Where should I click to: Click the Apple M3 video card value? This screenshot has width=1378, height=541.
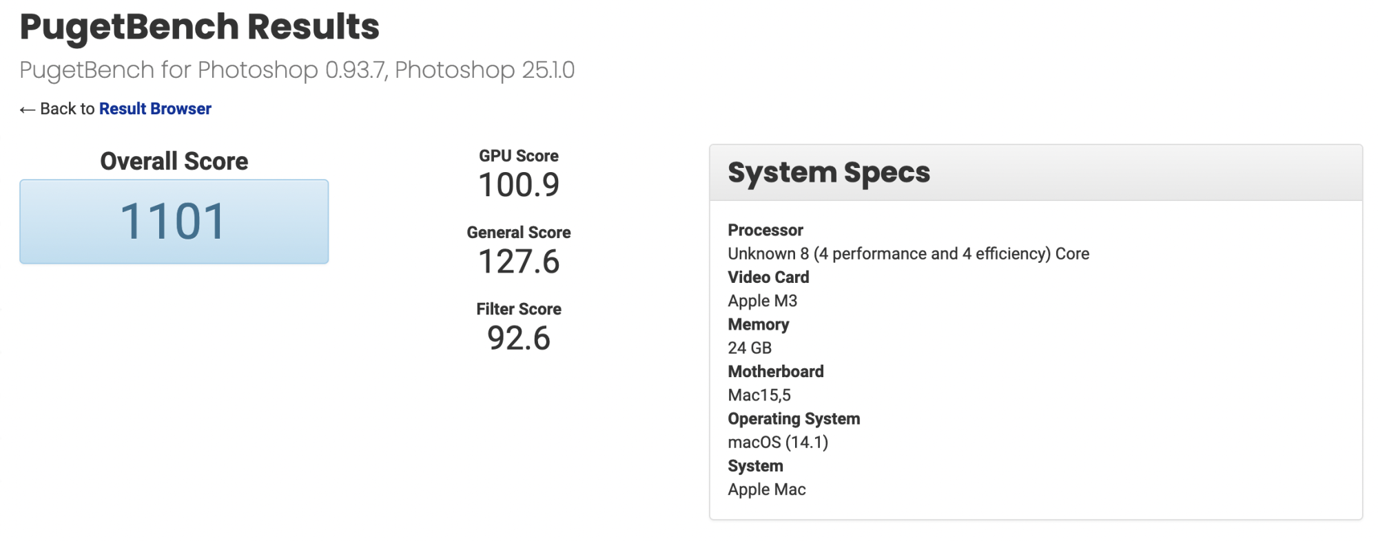click(x=762, y=301)
